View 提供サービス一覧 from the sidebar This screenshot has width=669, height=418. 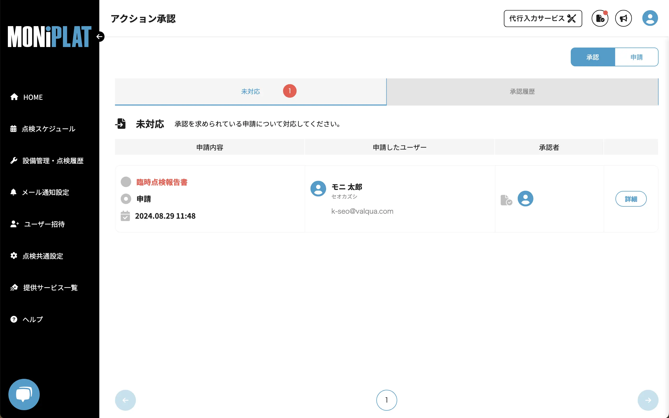[x=50, y=288]
